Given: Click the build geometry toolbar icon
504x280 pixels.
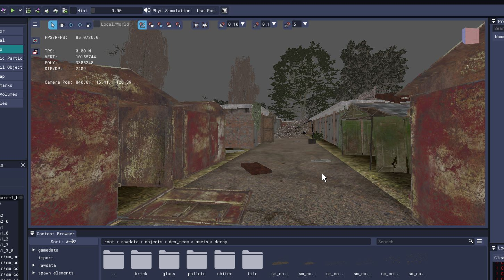Looking at the screenshot, I should (x=47, y=10).
